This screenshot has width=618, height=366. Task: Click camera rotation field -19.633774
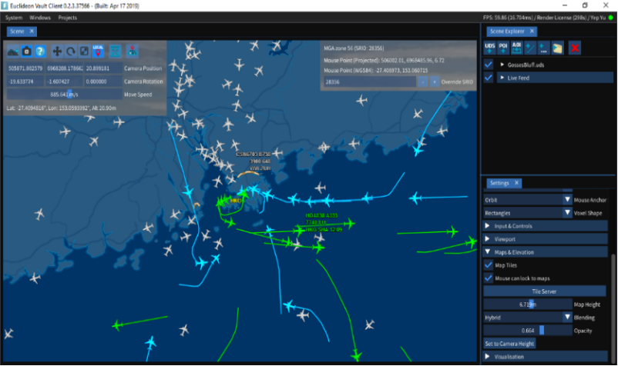(x=25, y=82)
